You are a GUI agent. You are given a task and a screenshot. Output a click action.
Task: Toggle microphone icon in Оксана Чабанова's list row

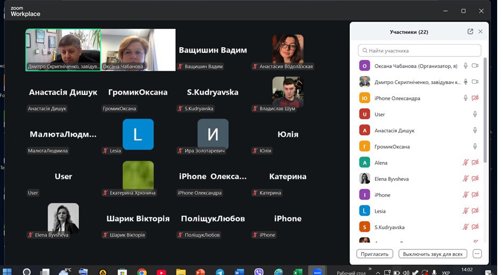click(x=466, y=66)
